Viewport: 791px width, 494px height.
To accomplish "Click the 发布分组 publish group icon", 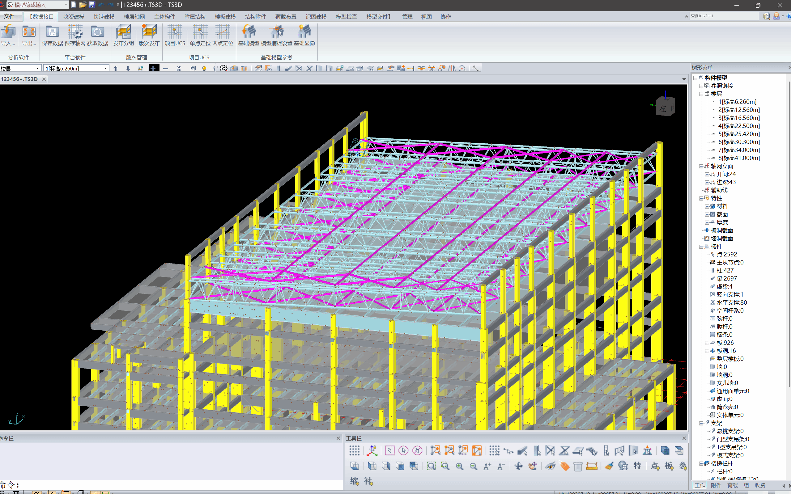I will 124,35.
